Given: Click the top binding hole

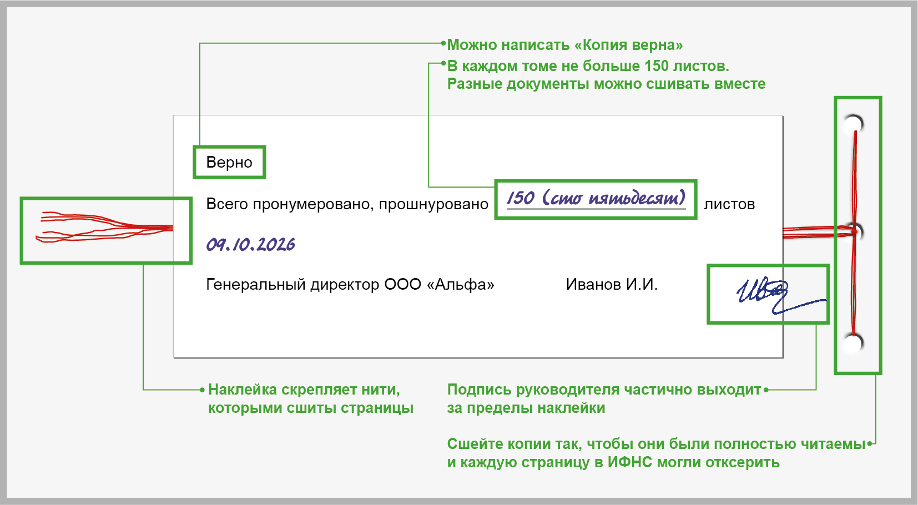Looking at the screenshot, I should 853,124.
